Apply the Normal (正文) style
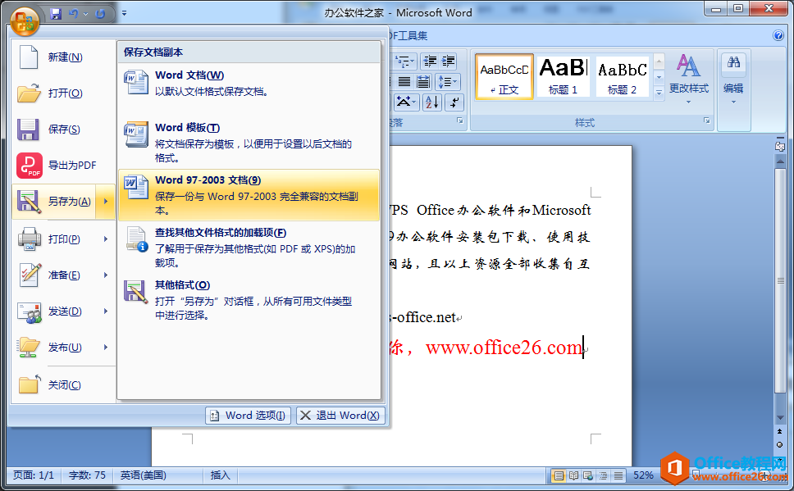This screenshot has width=794, height=491. [504, 76]
